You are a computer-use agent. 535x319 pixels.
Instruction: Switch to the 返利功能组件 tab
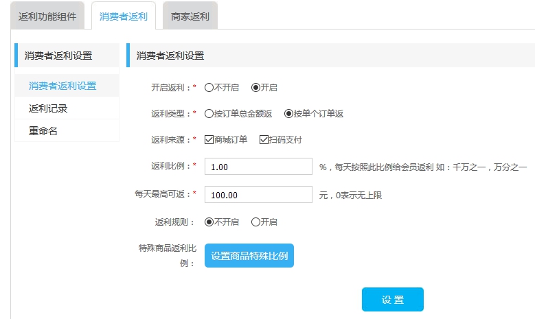point(47,16)
